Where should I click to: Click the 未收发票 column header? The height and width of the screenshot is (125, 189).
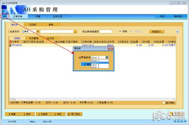[x=161, y=42]
